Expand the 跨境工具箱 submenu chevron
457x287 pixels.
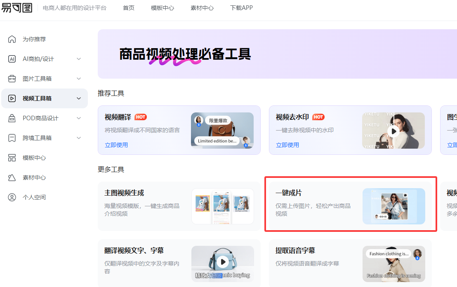[79, 138]
